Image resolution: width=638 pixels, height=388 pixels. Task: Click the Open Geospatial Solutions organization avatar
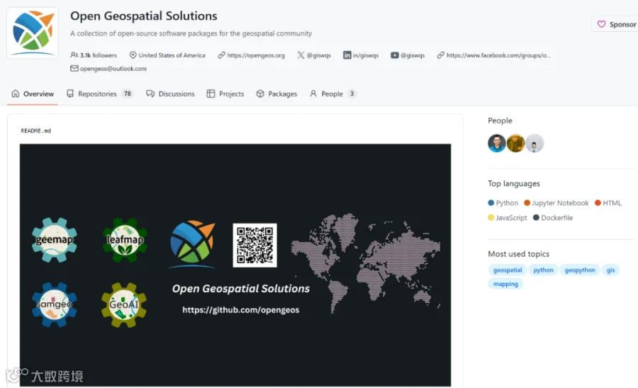(33, 33)
